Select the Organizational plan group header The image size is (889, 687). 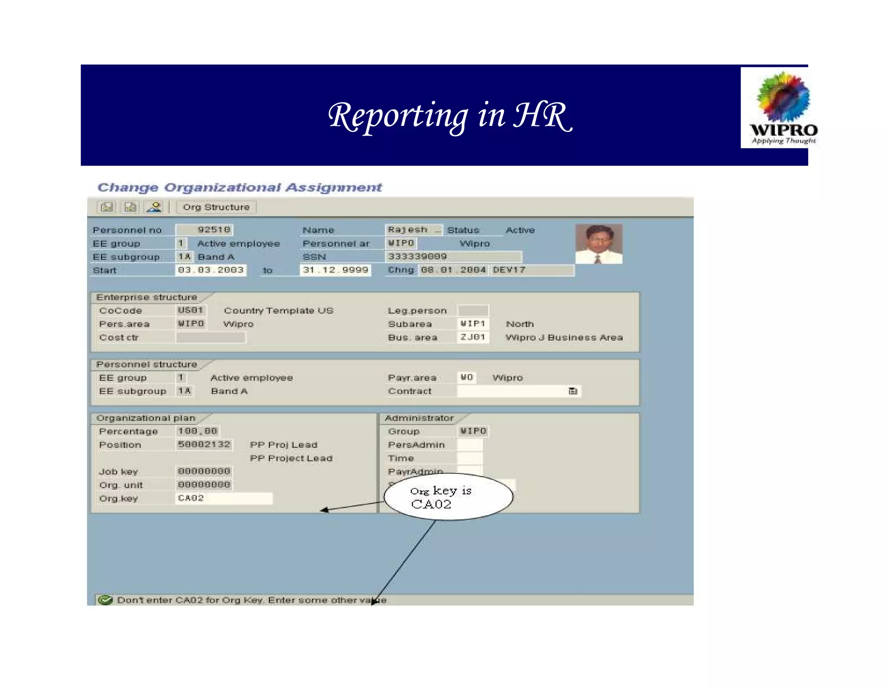pyautogui.click(x=146, y=418)
